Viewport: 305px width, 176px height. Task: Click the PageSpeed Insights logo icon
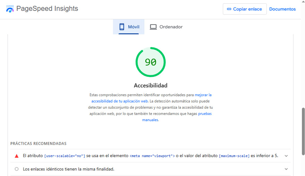(x=10, y=9)
